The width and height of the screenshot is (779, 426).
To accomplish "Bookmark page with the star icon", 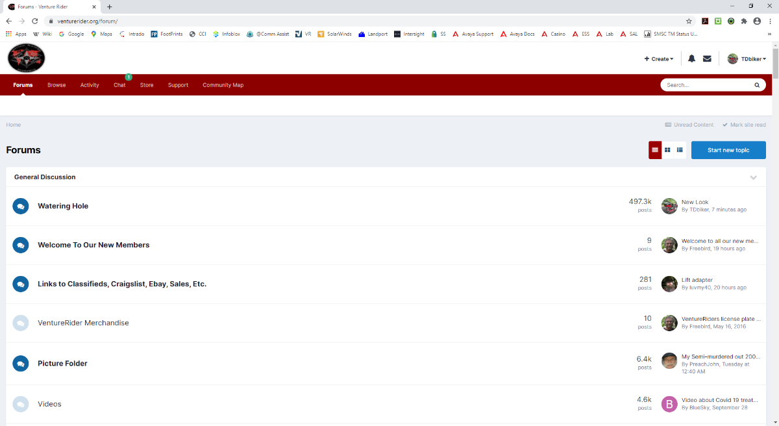I will click(689, 21).
